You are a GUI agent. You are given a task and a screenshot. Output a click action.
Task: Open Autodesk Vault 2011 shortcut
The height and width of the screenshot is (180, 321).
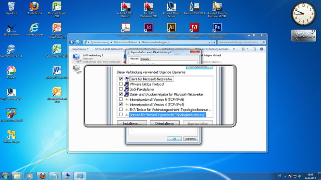pyautogui.click(x=194, y=6)
